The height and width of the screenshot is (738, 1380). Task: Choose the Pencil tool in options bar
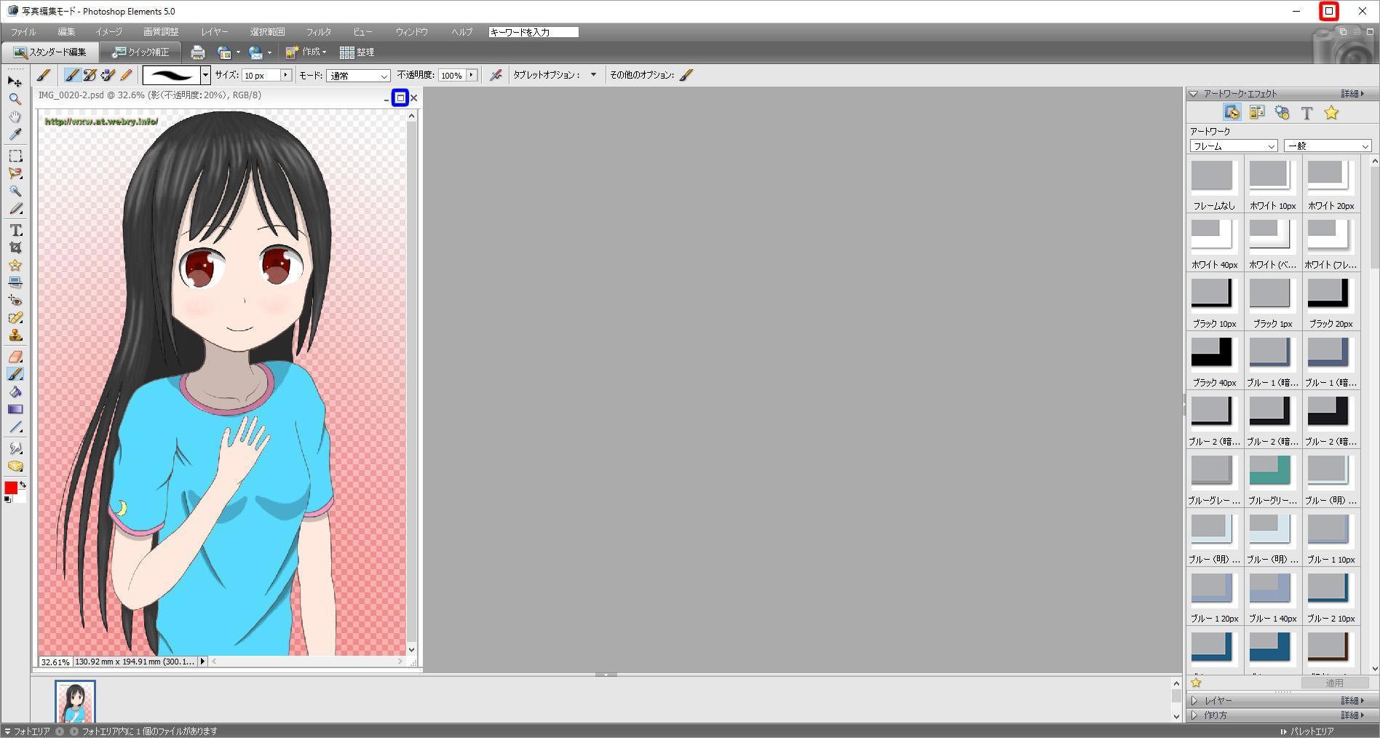tap(126, 75)
